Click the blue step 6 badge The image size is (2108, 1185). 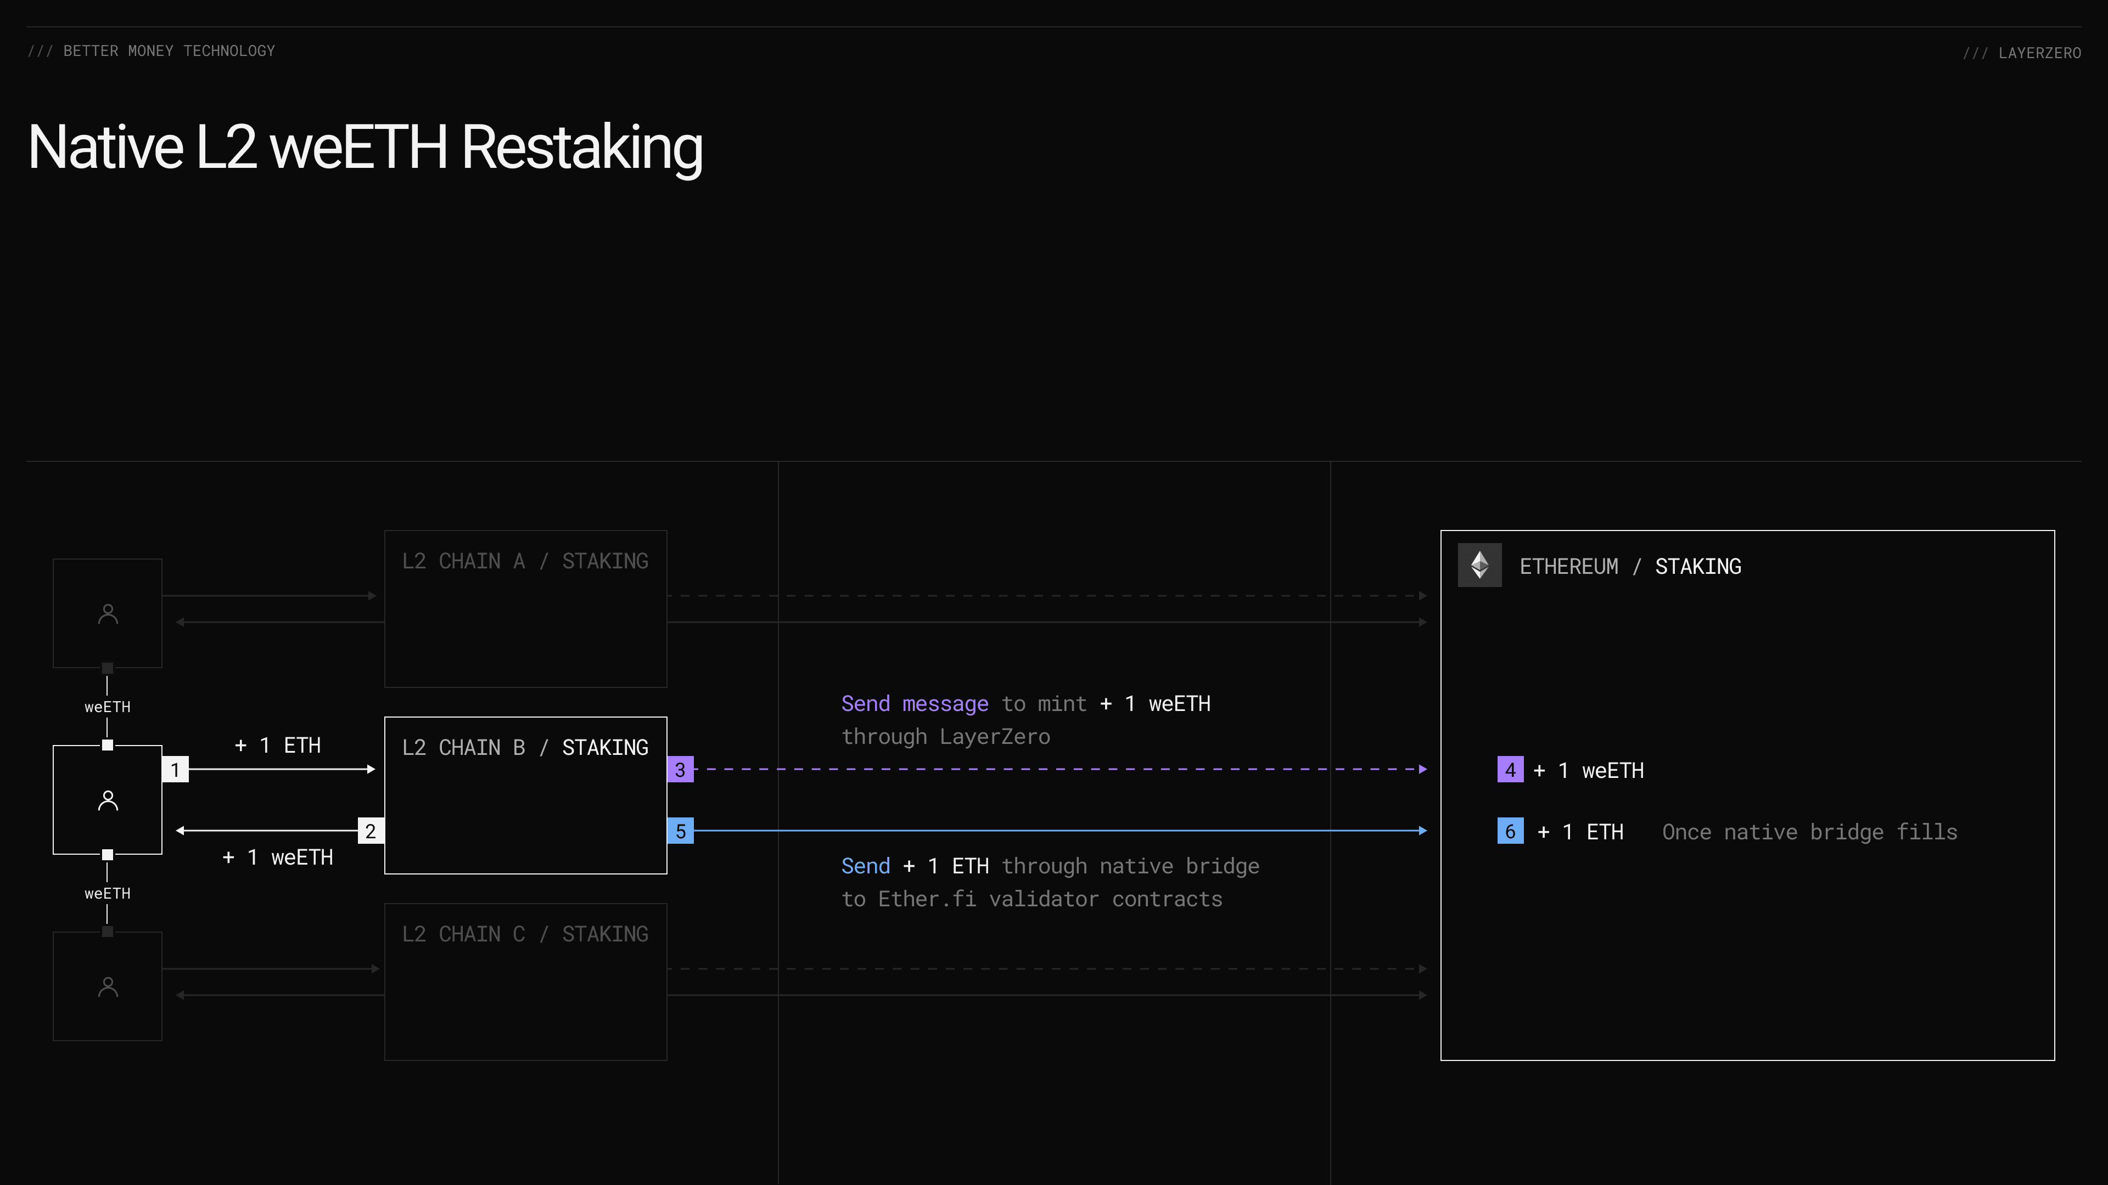(1510, 831)
